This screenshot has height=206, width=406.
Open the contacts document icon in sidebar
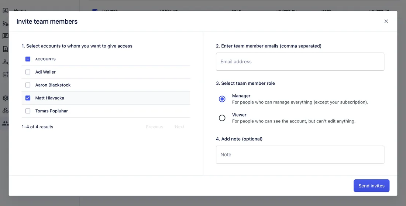[6, 49]
